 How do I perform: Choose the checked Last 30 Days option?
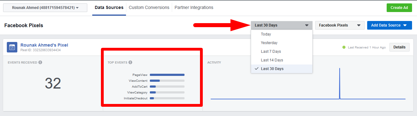[282, 69]
